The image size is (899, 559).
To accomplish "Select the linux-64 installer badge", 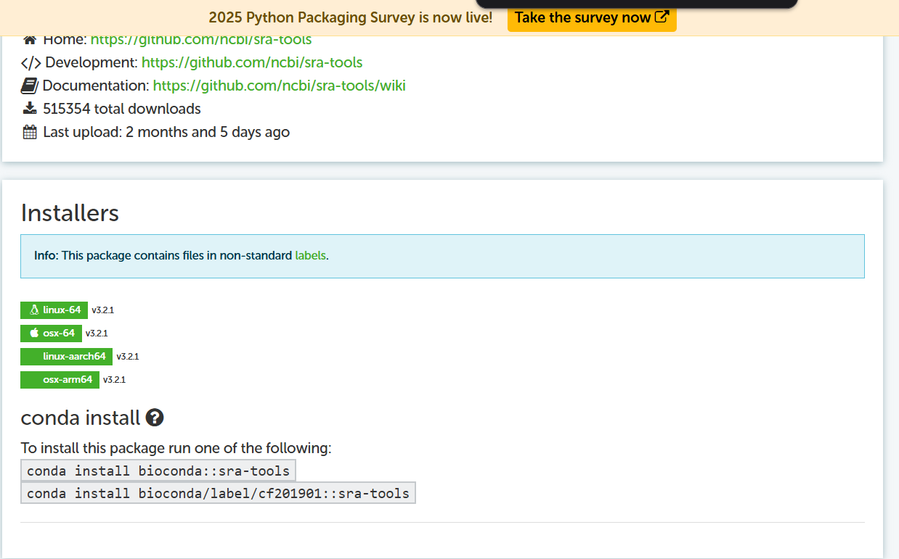I will coord(54,310).
